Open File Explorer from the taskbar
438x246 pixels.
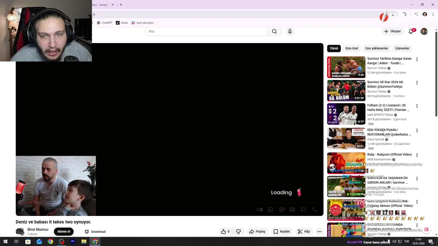(x=84, y=242)
